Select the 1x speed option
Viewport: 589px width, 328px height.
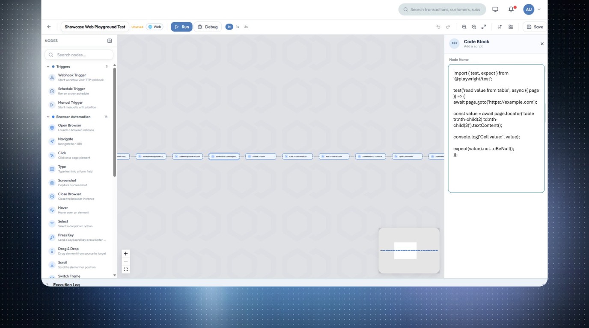pos(229,26)
